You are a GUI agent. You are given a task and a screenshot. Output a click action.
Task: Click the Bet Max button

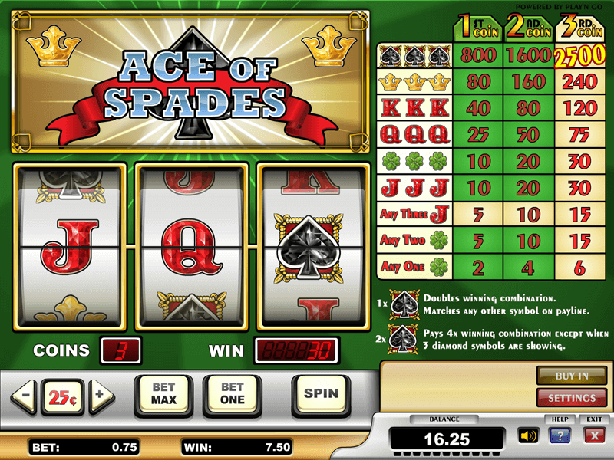click(x=163, y=394)
